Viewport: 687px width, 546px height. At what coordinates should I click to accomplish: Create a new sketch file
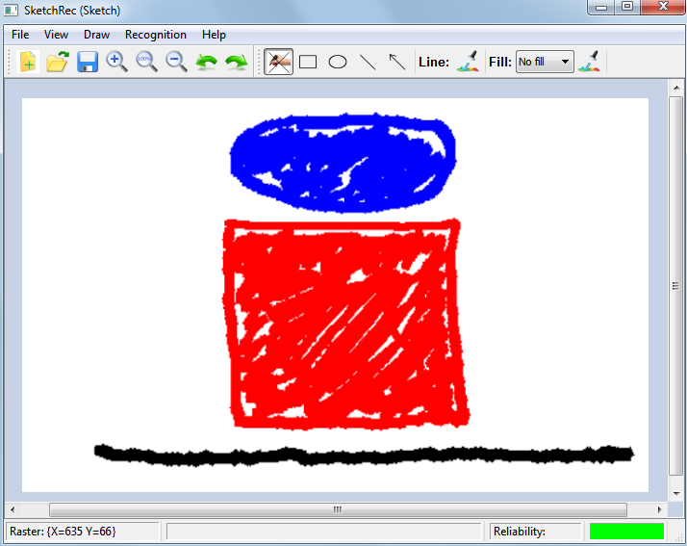coord(27,62)
